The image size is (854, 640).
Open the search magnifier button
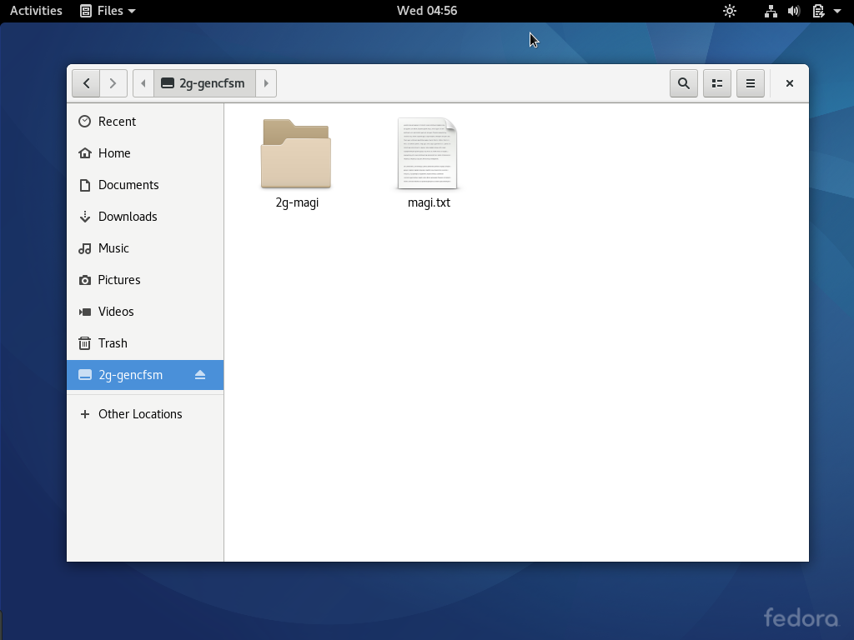pyautogui.click(x=684, y=83)
